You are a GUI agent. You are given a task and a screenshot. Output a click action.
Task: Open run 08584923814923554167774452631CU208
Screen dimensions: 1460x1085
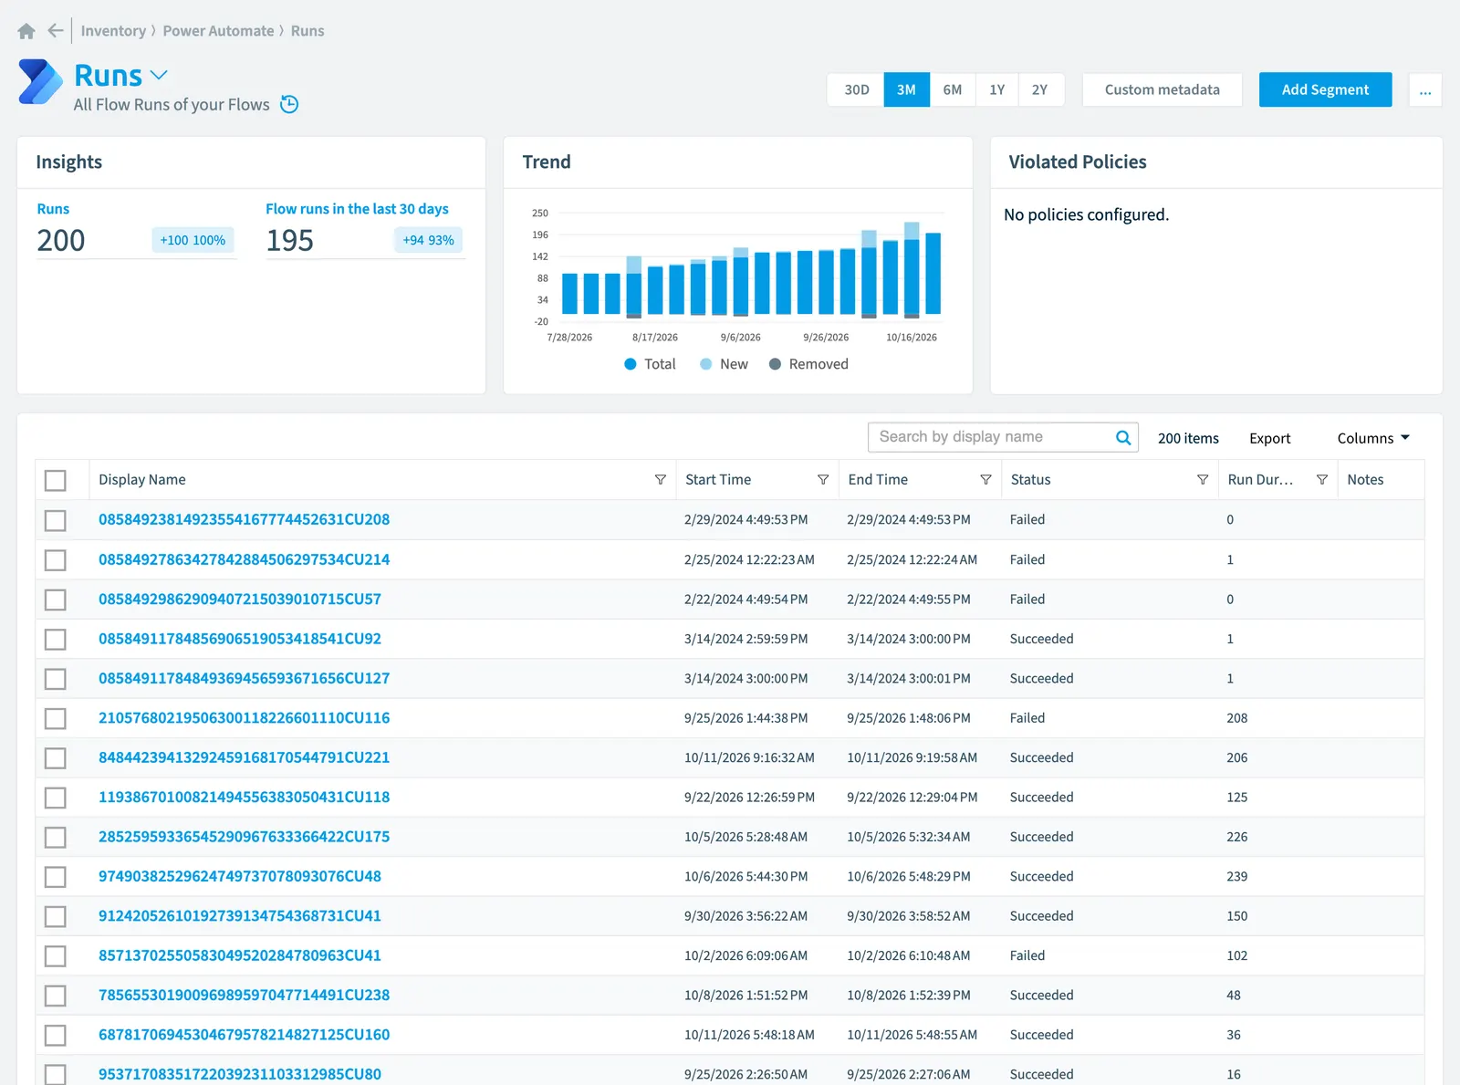pyautogui.click(x=244, y=519)
